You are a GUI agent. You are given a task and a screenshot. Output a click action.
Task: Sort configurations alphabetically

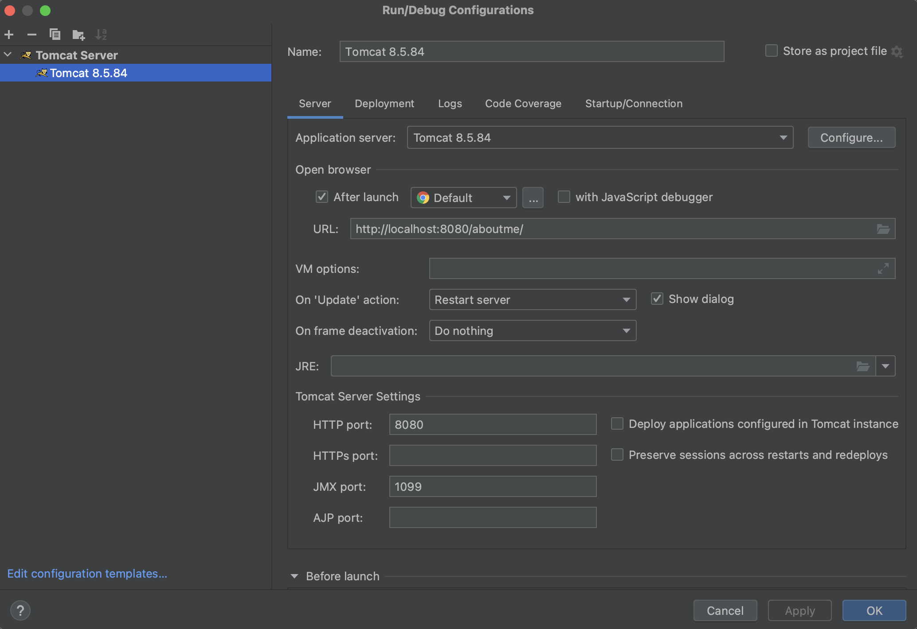pyautogui.click(x=102, y=35)
